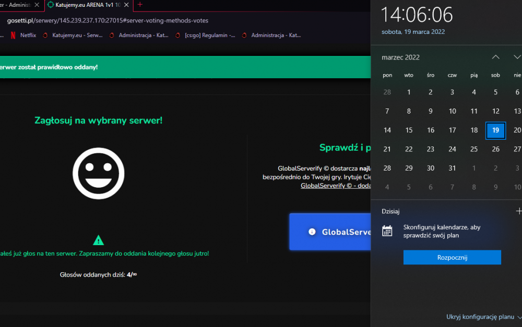This screenshot has height=327, width=522.
Task: Select March 1 in the calendar
Action: [409, 92]
